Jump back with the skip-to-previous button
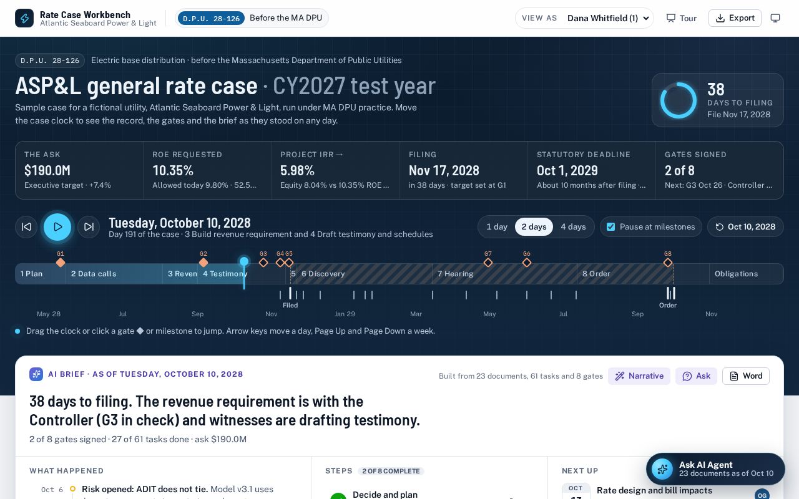The image size is (799, 499). click(x=26, y=227)
